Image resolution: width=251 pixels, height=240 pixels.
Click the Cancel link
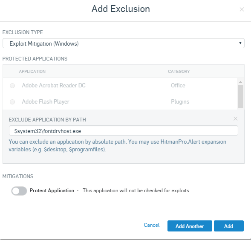coord(152,225)
